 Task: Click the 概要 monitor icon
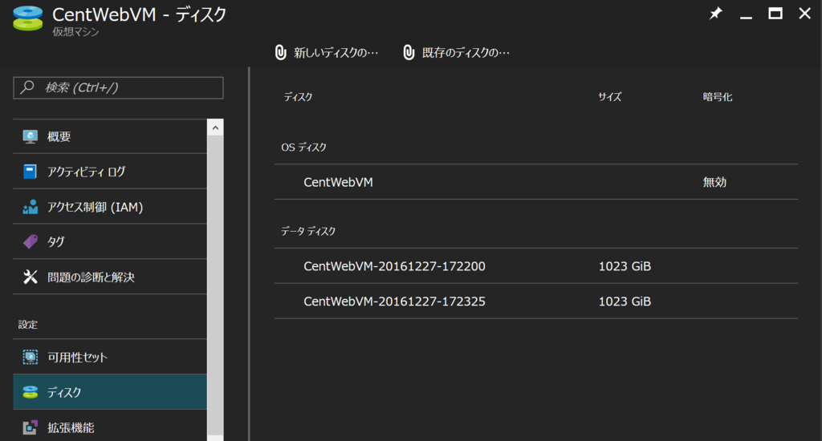pos(31,136)
